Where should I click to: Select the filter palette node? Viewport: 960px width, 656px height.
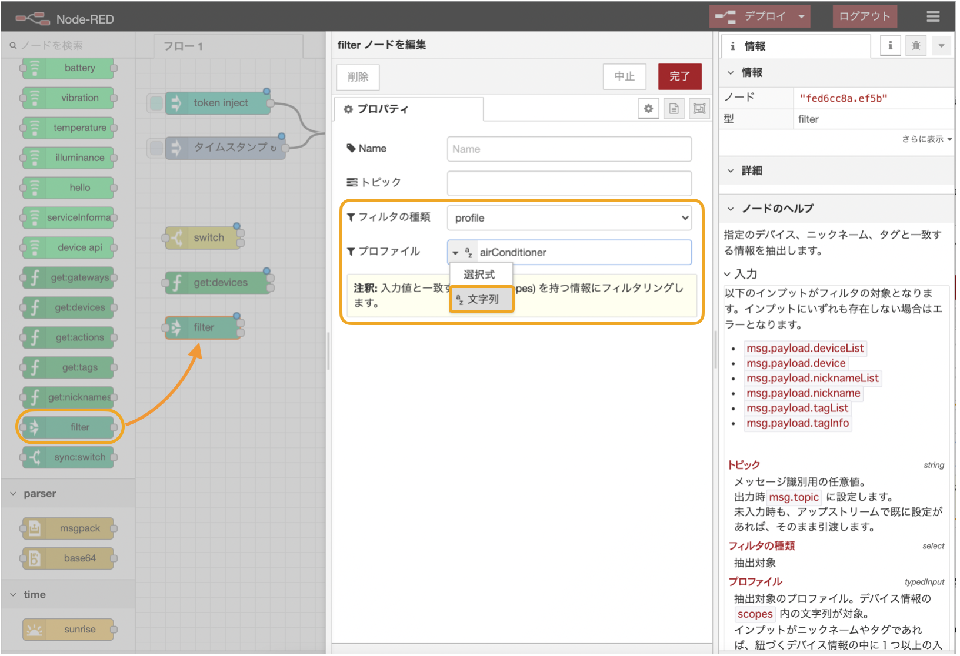[x=69, y=428]
